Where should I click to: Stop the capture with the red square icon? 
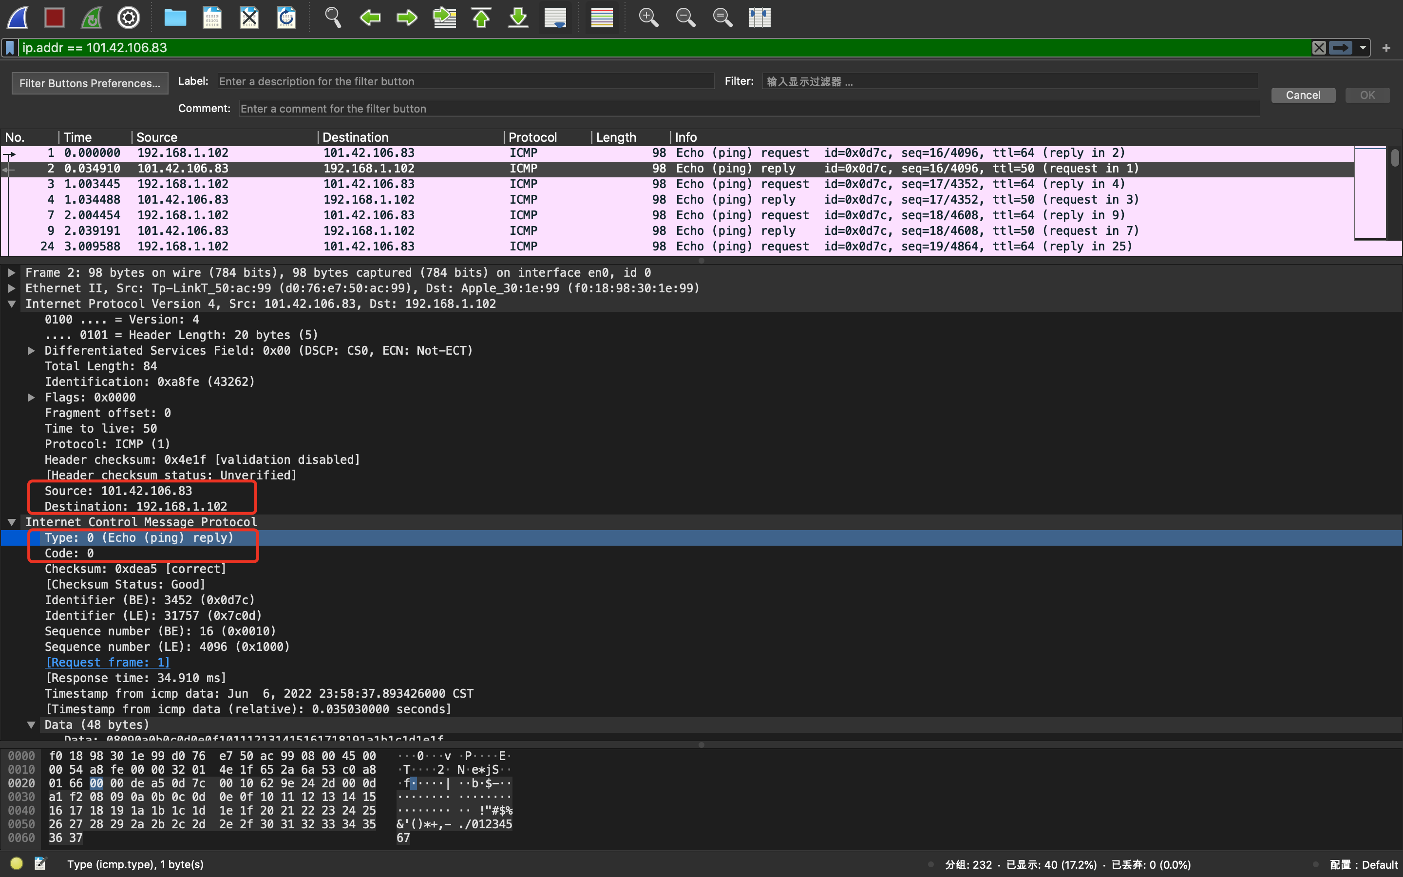pos(55,18)
